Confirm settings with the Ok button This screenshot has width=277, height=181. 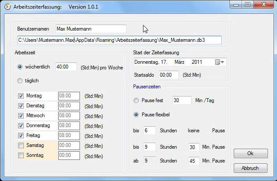point(251,153)
